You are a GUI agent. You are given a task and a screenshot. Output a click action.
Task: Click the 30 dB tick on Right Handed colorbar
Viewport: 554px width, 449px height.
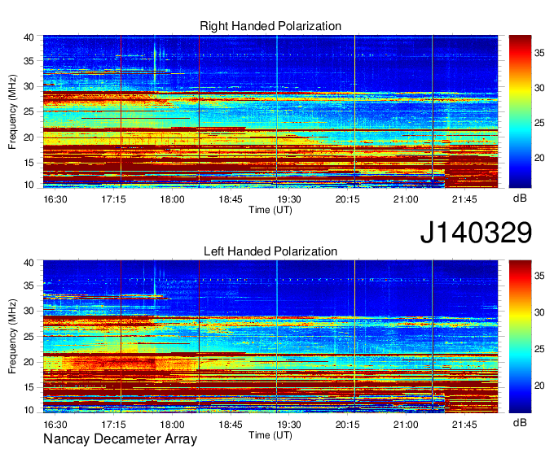tap(539, 88)
